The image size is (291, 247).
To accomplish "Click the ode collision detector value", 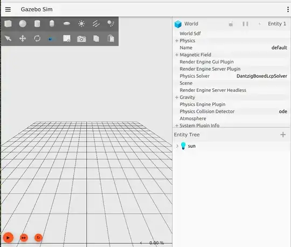I will (x=283, y=111).
